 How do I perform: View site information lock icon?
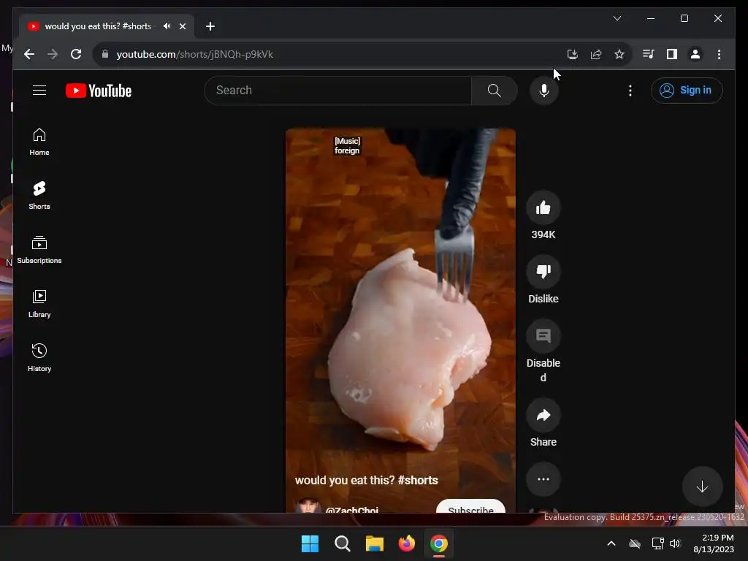[105, 54]
